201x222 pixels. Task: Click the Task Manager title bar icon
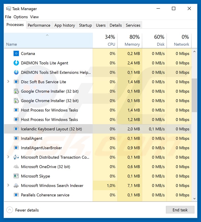pyautogui.click(x=8, y=9)
